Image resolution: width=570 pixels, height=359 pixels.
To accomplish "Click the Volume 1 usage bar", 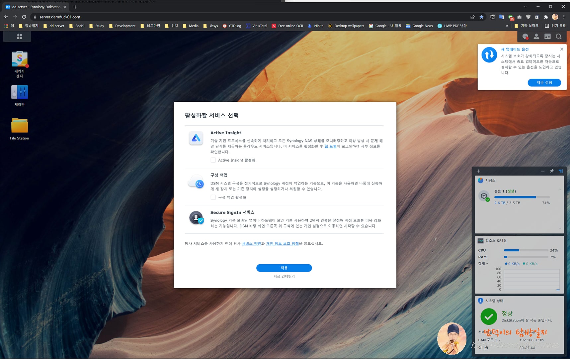I will point(522,197).
